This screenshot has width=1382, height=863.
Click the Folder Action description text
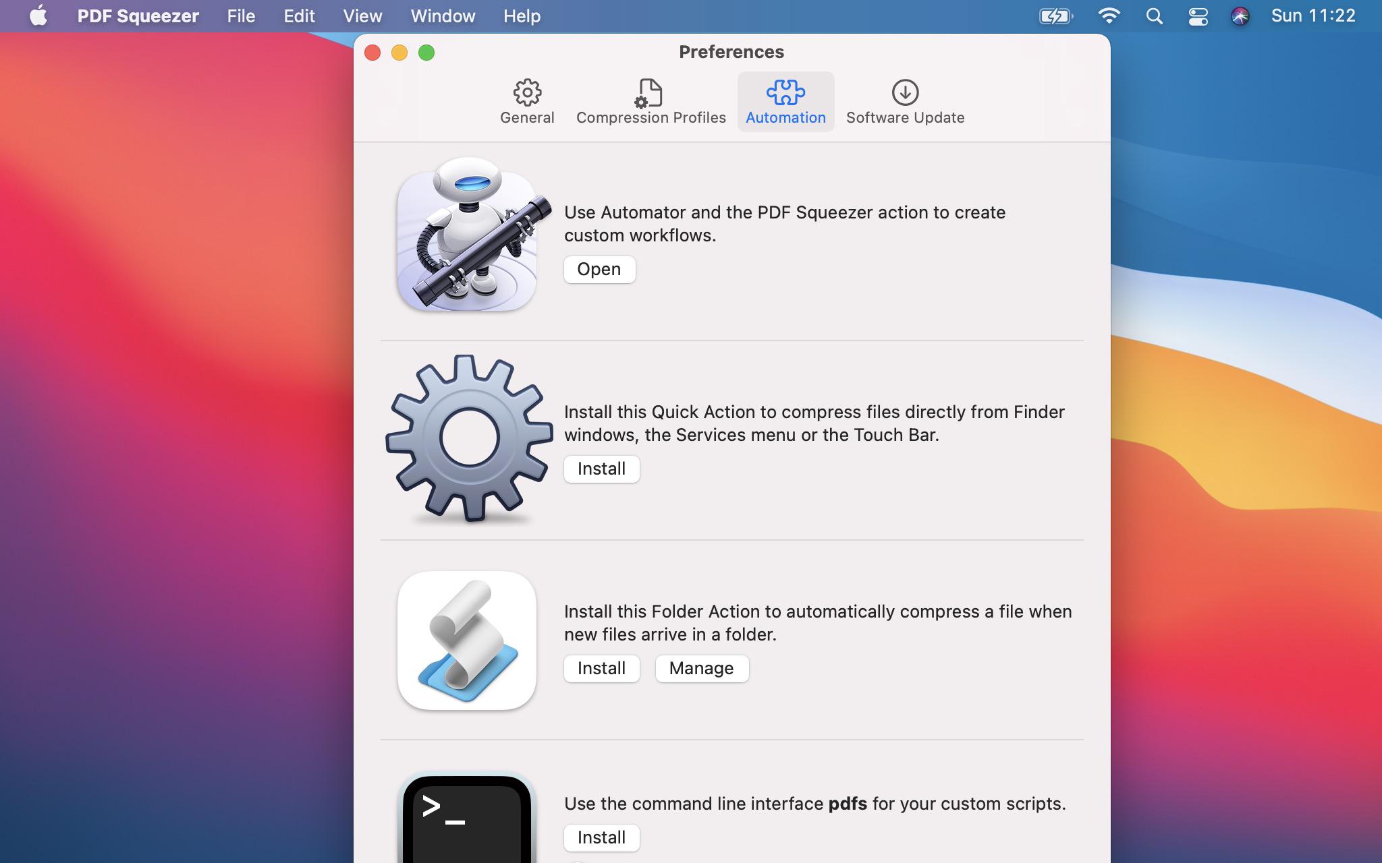tap(818, 623)
